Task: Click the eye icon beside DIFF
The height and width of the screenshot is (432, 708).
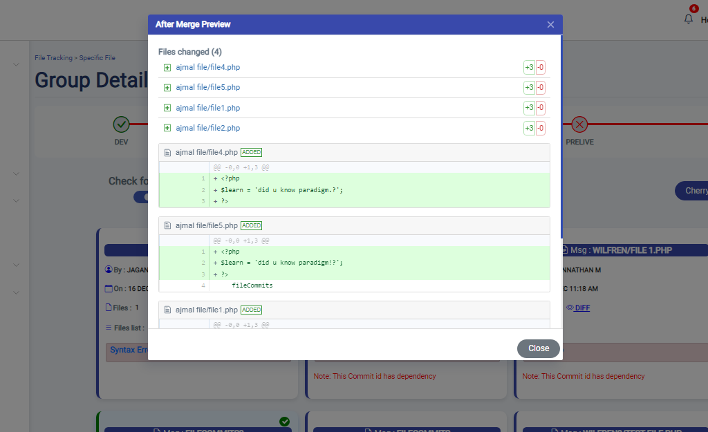Action: [x=570, y=308]
